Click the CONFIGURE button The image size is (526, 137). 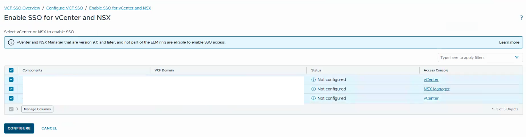point(19,128)
